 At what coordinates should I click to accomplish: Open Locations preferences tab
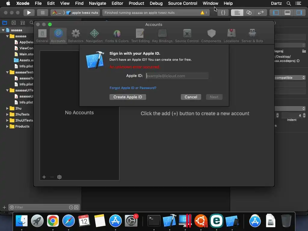coord(231,36)
